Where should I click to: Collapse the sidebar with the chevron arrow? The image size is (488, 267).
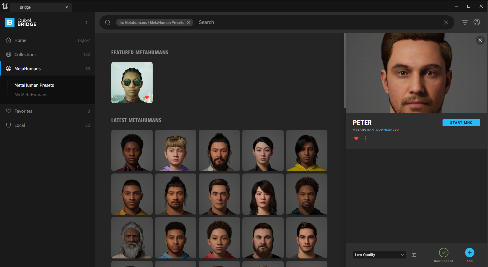86,22
